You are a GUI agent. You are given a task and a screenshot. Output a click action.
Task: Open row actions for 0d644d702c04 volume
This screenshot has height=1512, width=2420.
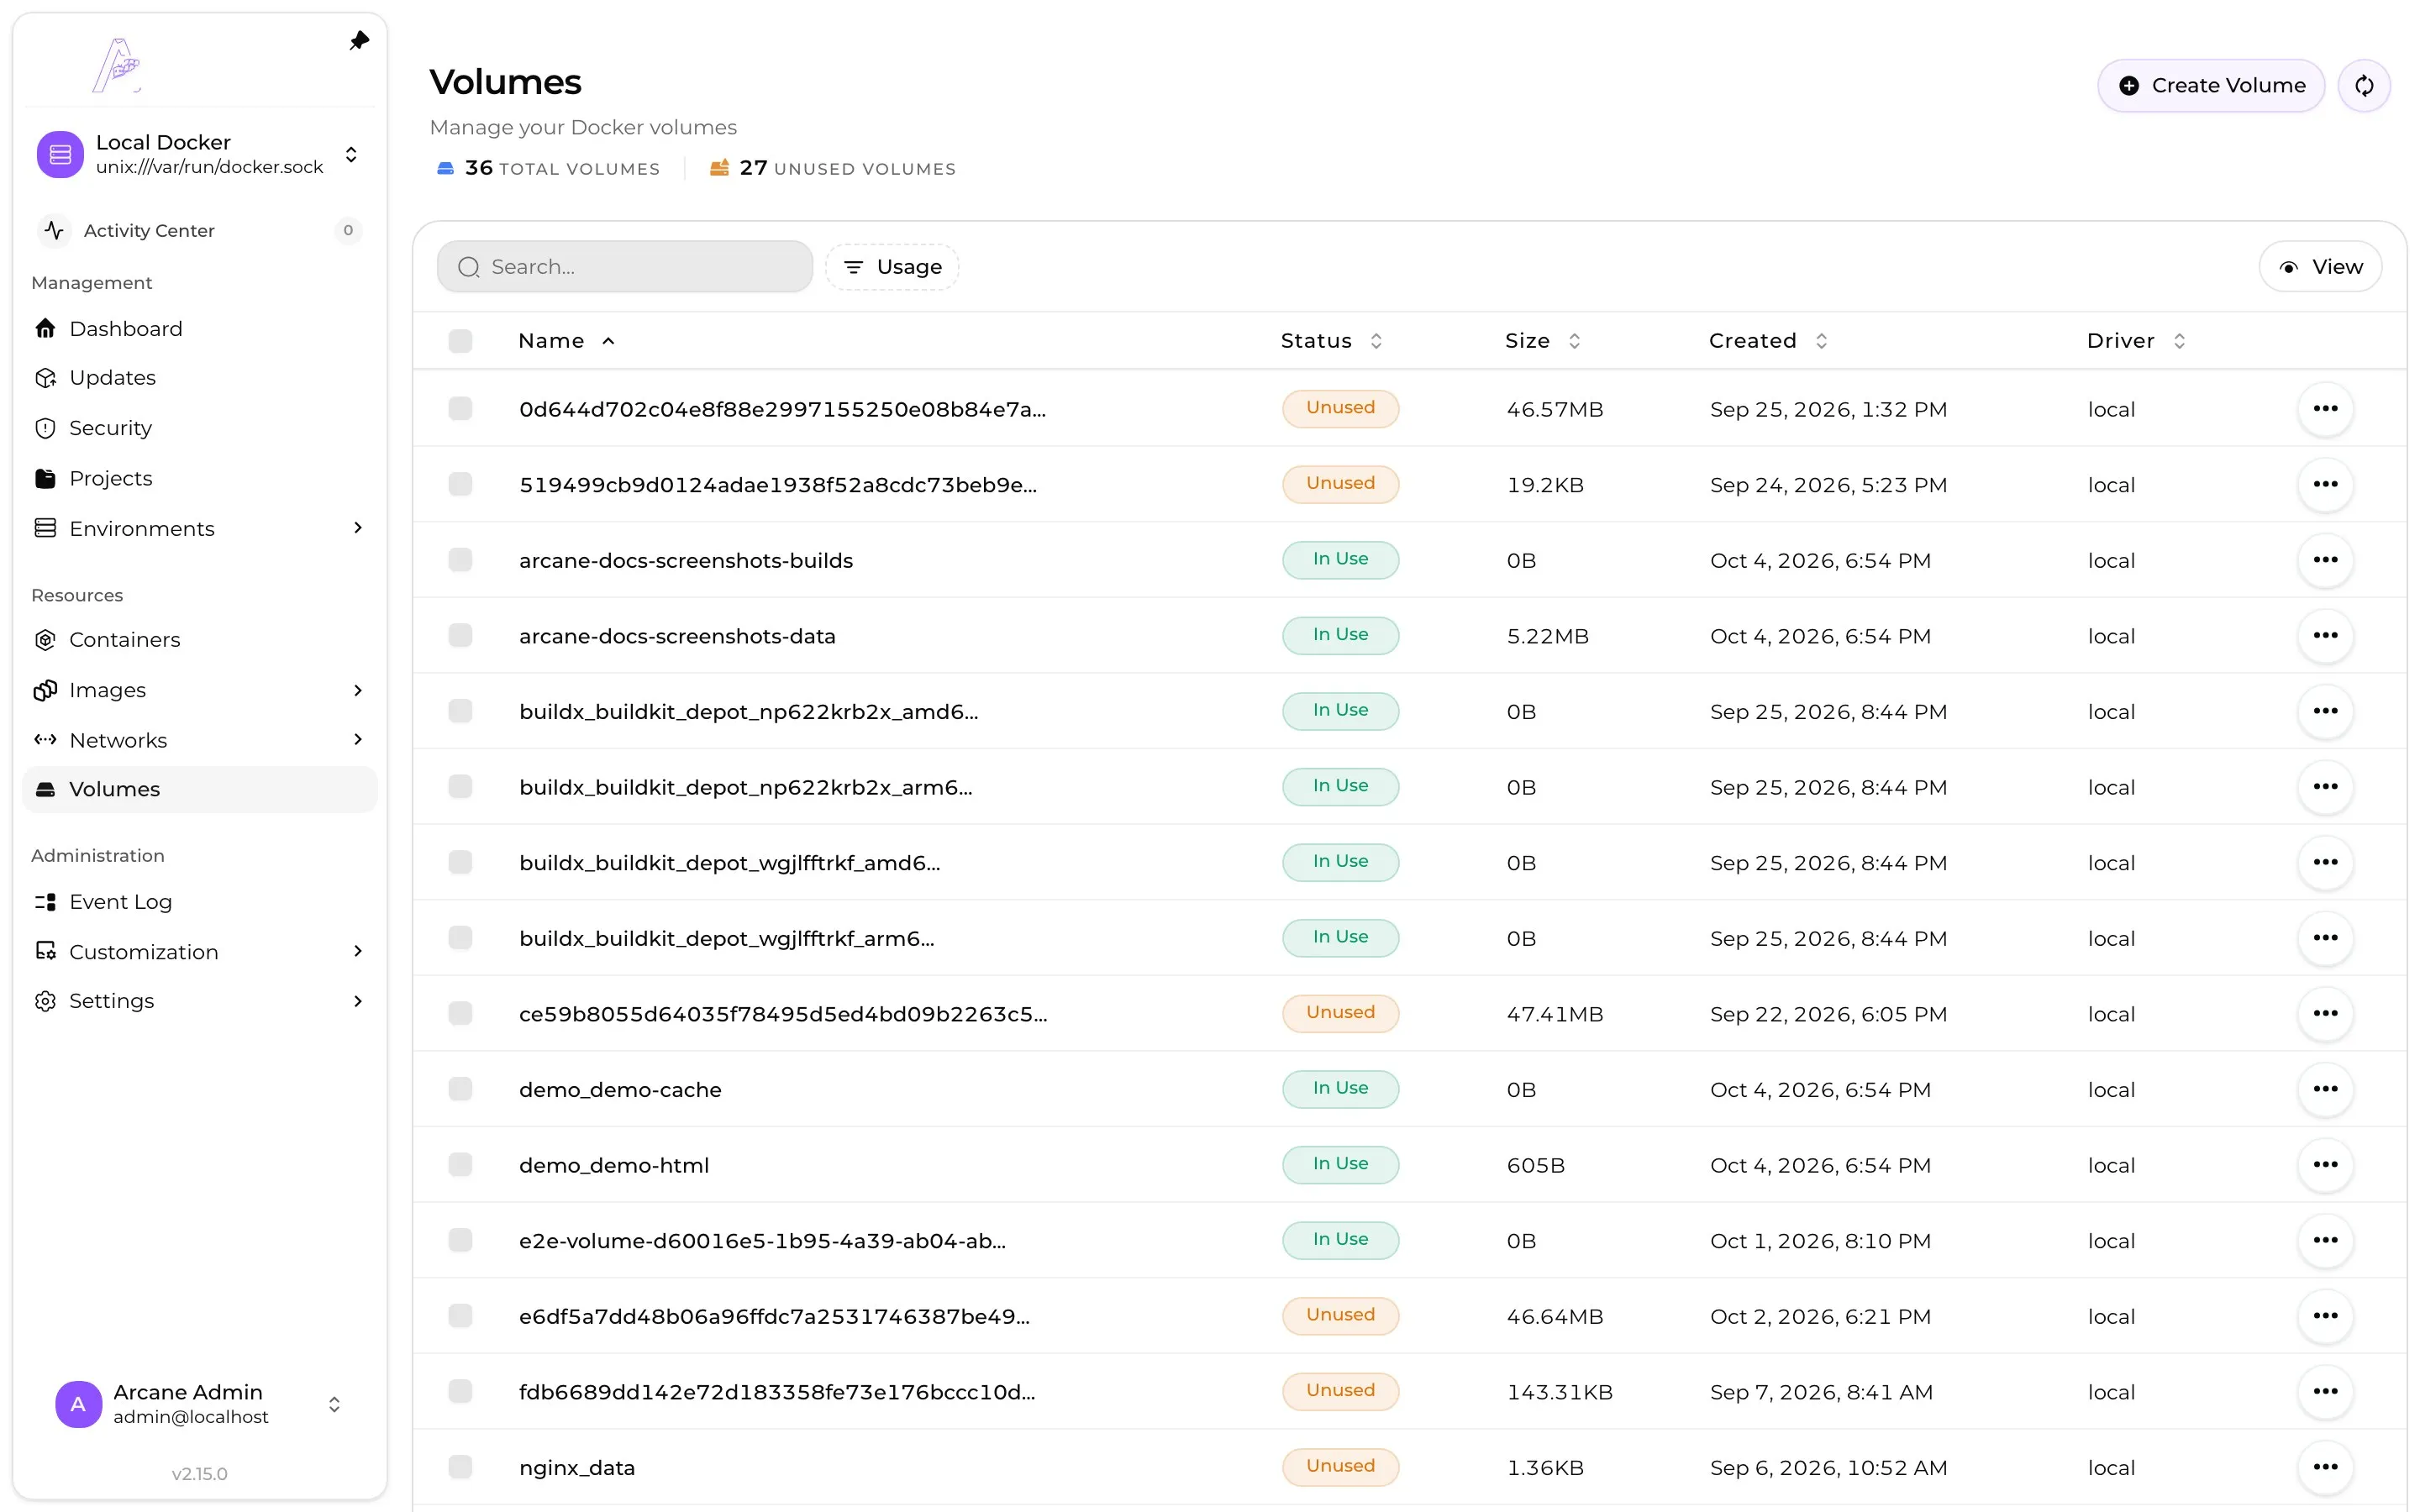pos(2325,408)
